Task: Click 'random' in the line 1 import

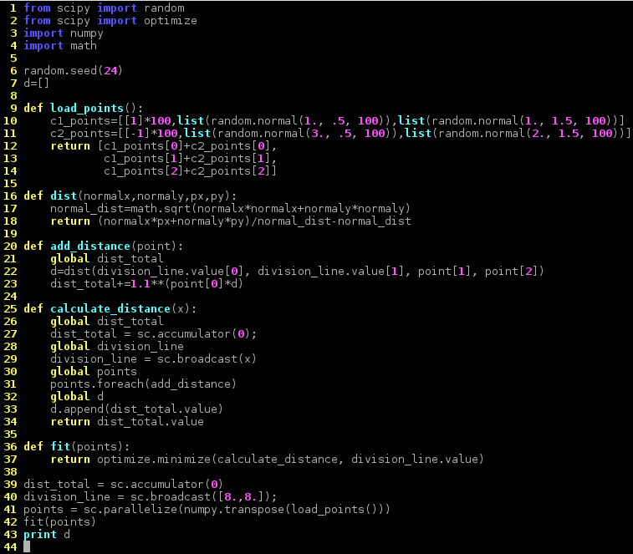Action: 164,8
